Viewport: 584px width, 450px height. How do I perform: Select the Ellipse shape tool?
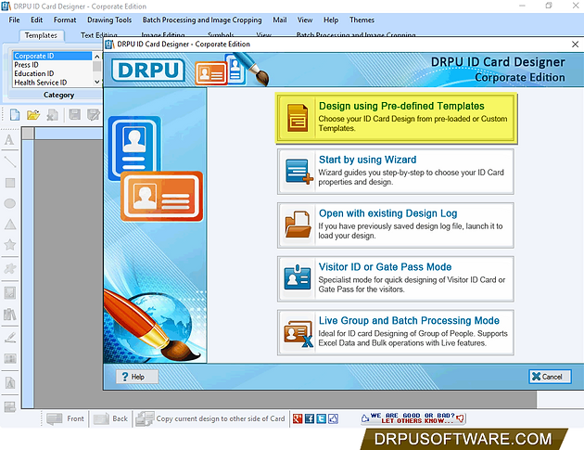(9, 203)
